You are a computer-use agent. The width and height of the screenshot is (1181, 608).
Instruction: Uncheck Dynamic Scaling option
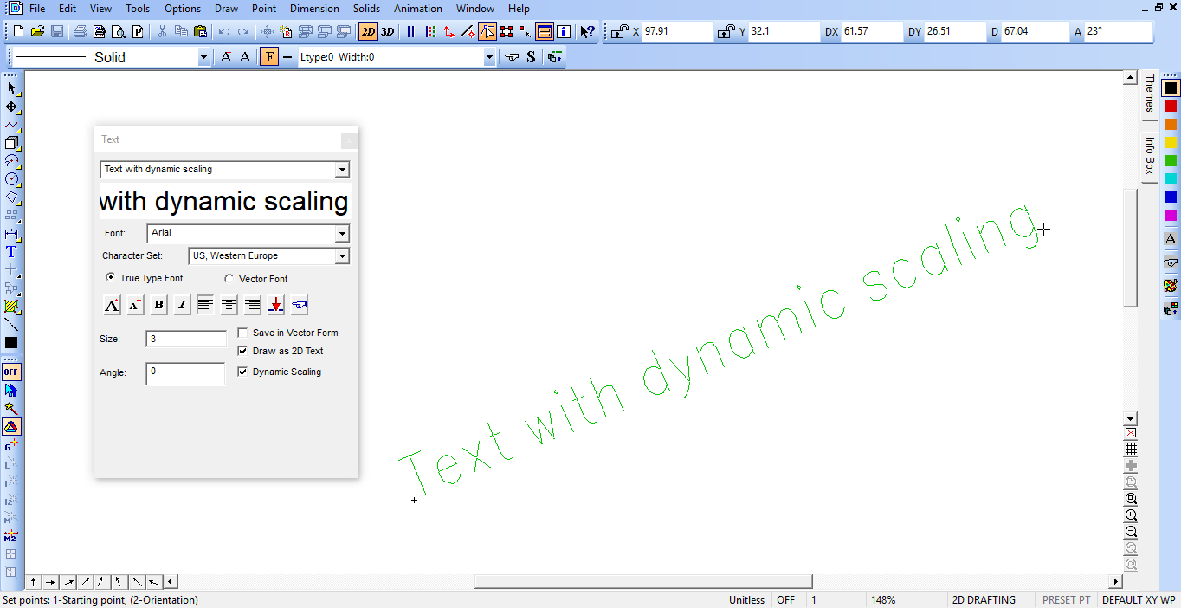coord(243,372)
